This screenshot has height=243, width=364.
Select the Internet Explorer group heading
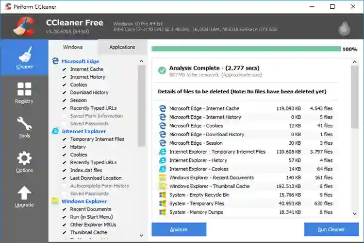point(84,131)
